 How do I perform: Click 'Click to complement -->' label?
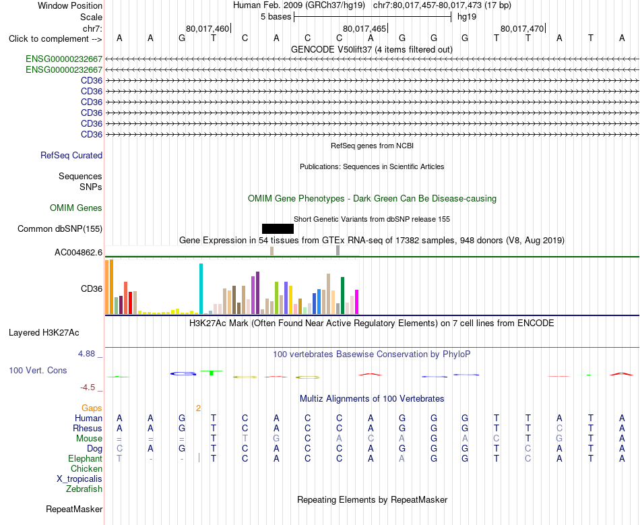point(55,39)
